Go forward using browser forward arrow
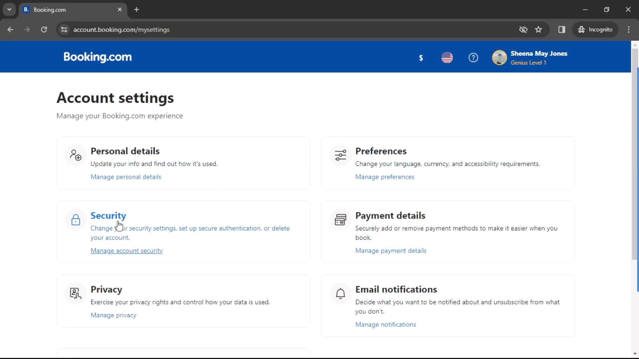Image resolution: width=639 pixels, height=359 pixels. [x=27, y=30]
